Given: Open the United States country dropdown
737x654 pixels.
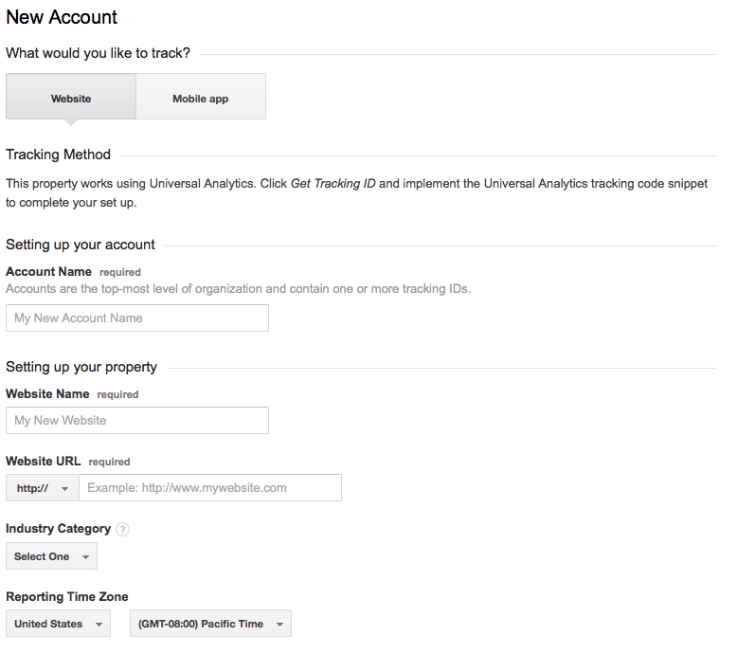Looking at the screenshot, I should click(58, 624).
